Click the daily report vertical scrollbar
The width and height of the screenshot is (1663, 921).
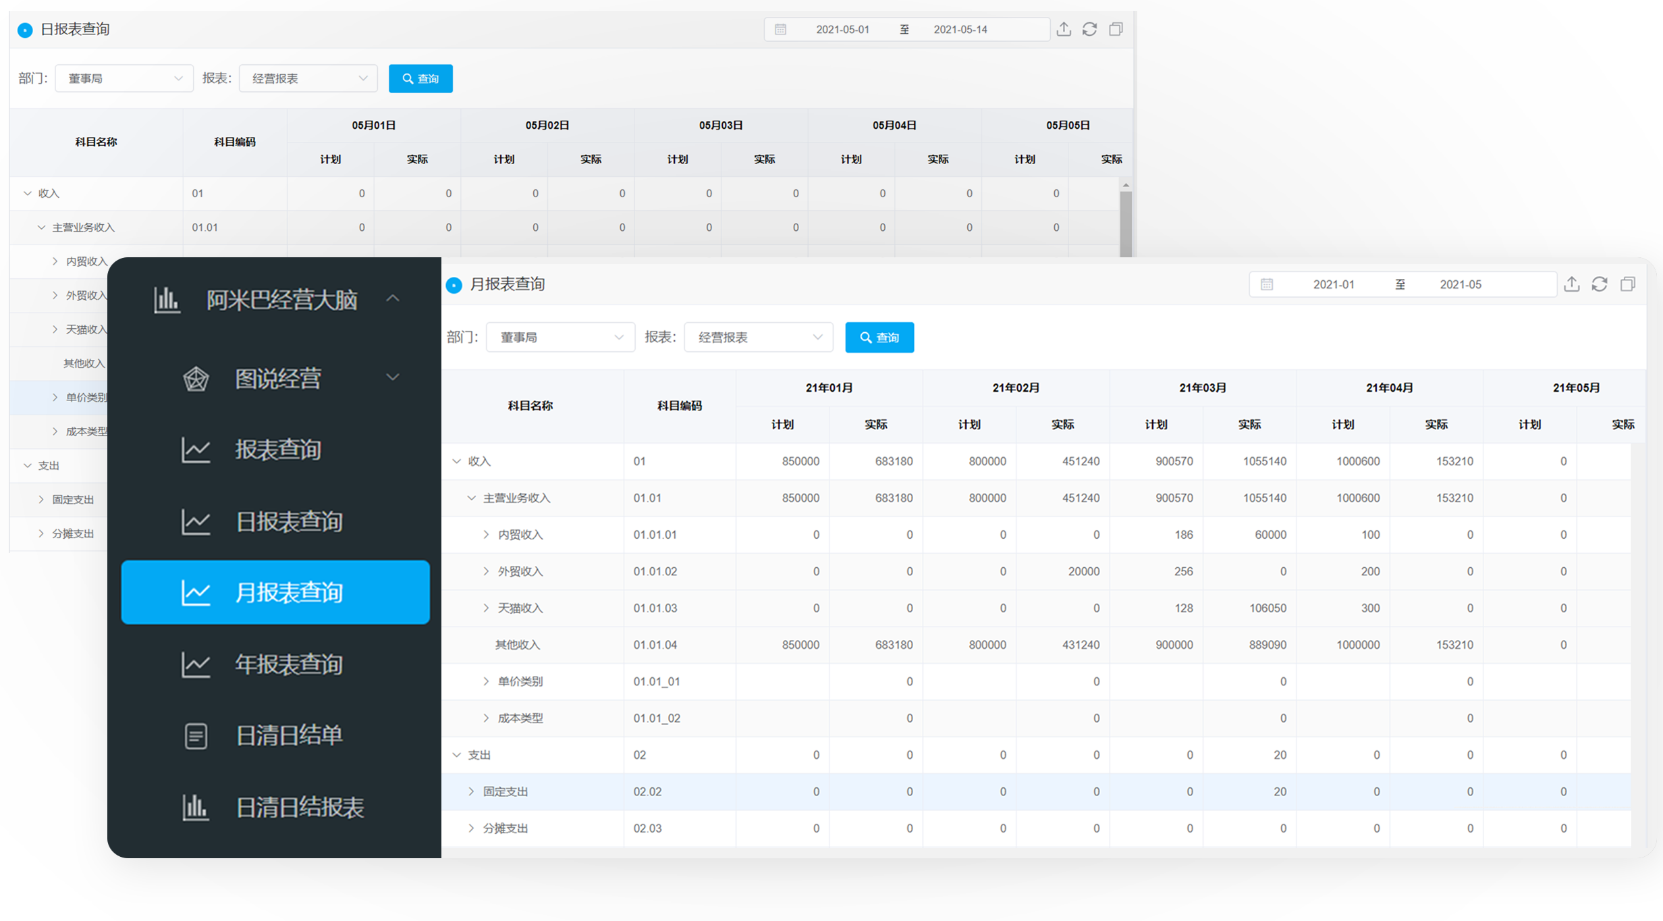[x=1126, y=223]
